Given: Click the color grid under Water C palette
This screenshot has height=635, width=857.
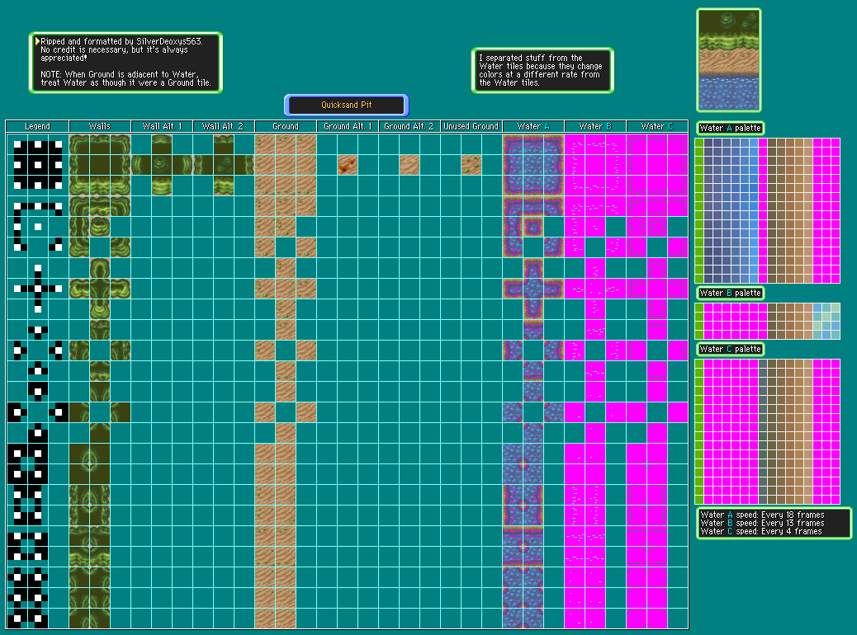Looking at the screenshot, I should click(767, 432).
